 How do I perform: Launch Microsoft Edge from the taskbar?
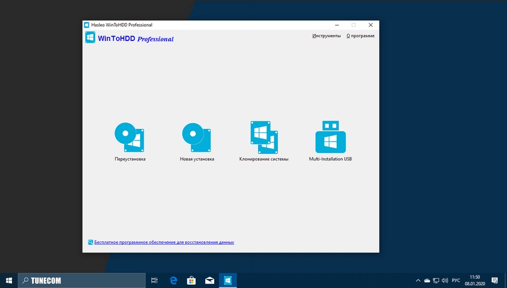pos(173,281)
